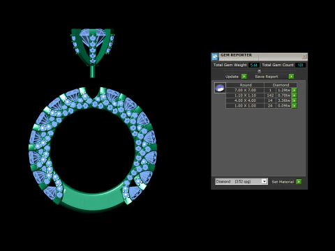Select the '1.00 X 1.00' size cell
The height and width of the screenshot is (251, 335).
point(245,106)
